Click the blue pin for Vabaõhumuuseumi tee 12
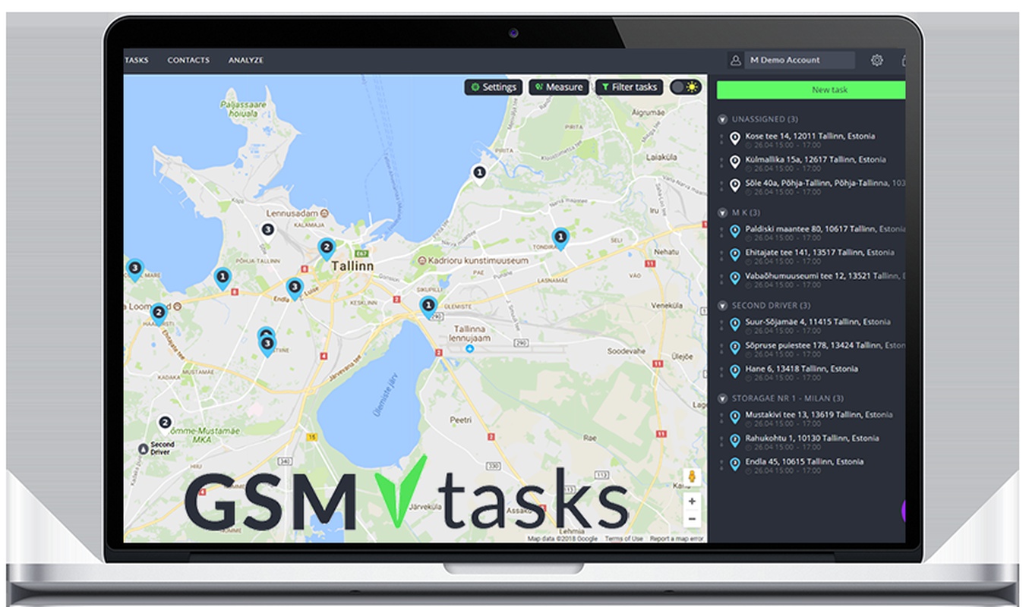The width and height of the screenshot is (1029, 607). (734, 278)
